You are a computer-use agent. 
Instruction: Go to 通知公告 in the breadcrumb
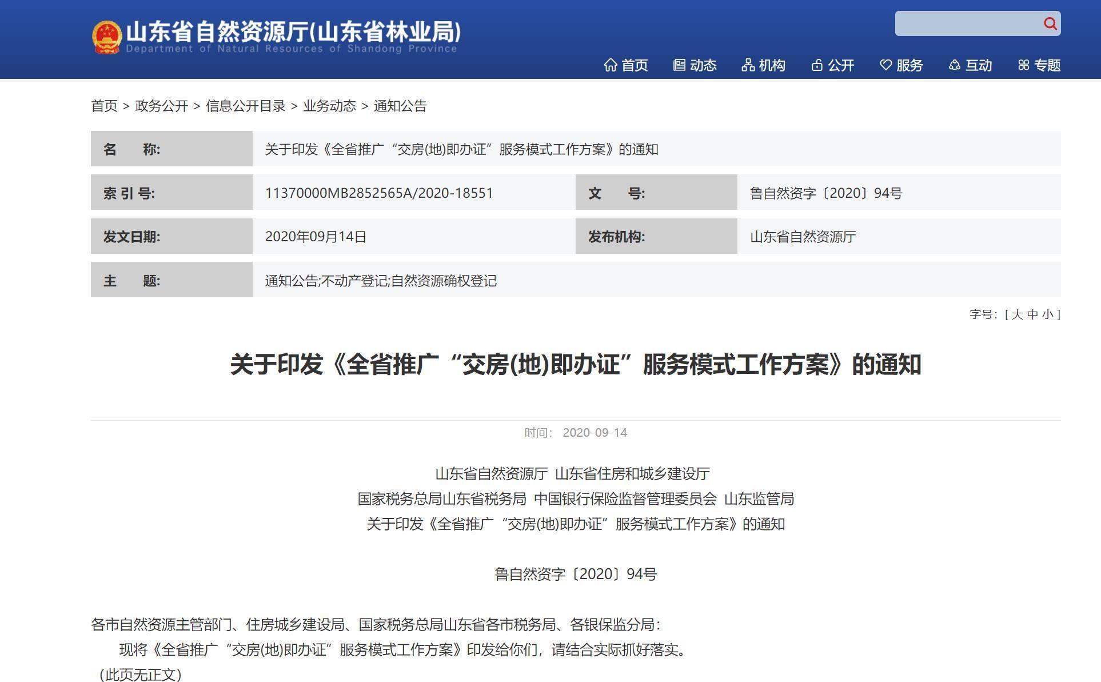click(400, 106)
